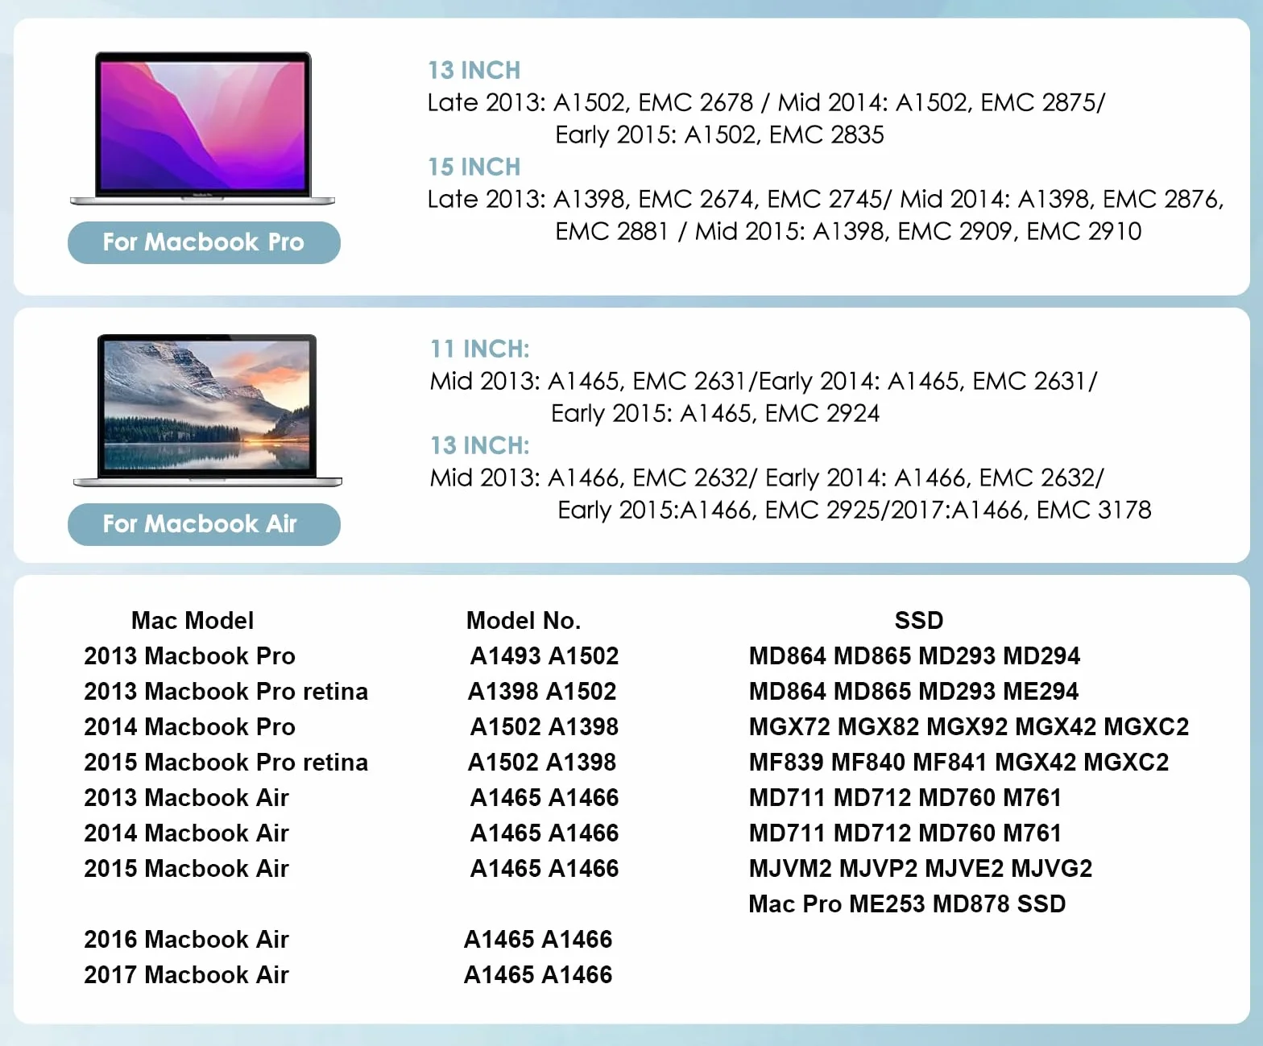Click the line starting 'Late 2013: A1502, EMC 2678'
Screen dimensions: 1263x1046
click(766, 102)
